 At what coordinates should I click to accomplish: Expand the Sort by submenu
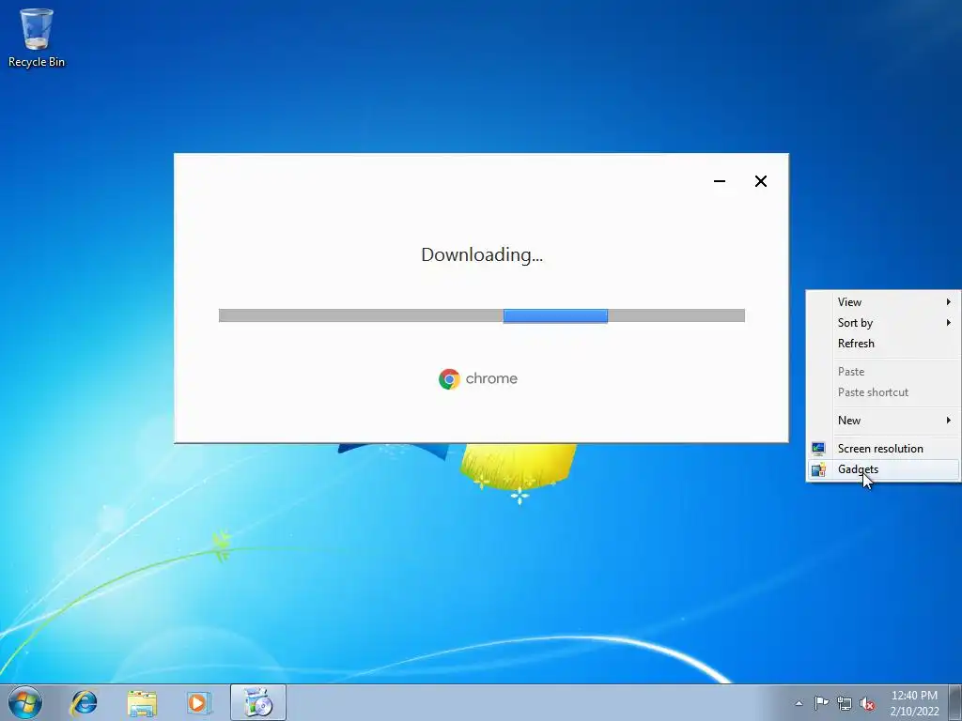[883, 323]
